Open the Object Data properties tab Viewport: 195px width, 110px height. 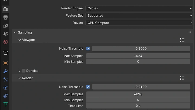click(x=5, y=104)
